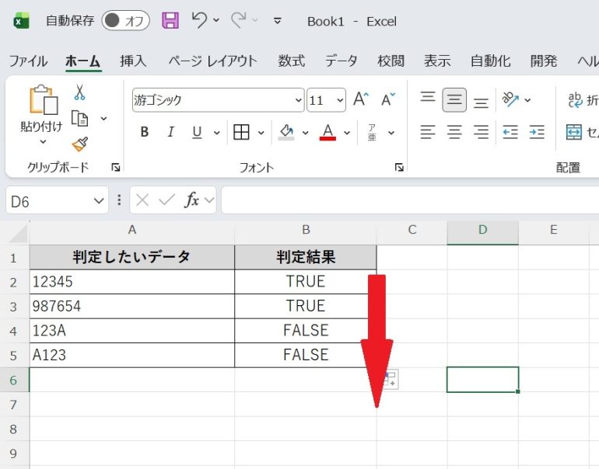The height and width of the screenshot is (469, 599).
Task: Increase font size with large A icon
Action: click(x=361, y=99)
